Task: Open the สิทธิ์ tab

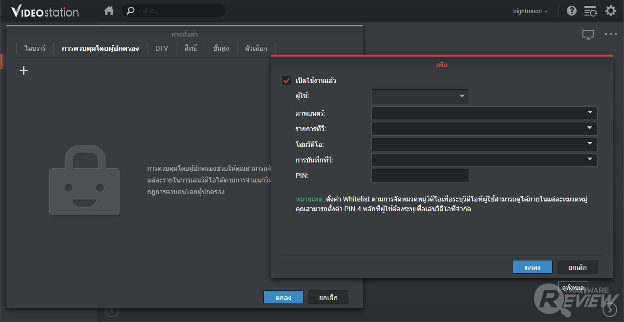Action: (191, 48)
